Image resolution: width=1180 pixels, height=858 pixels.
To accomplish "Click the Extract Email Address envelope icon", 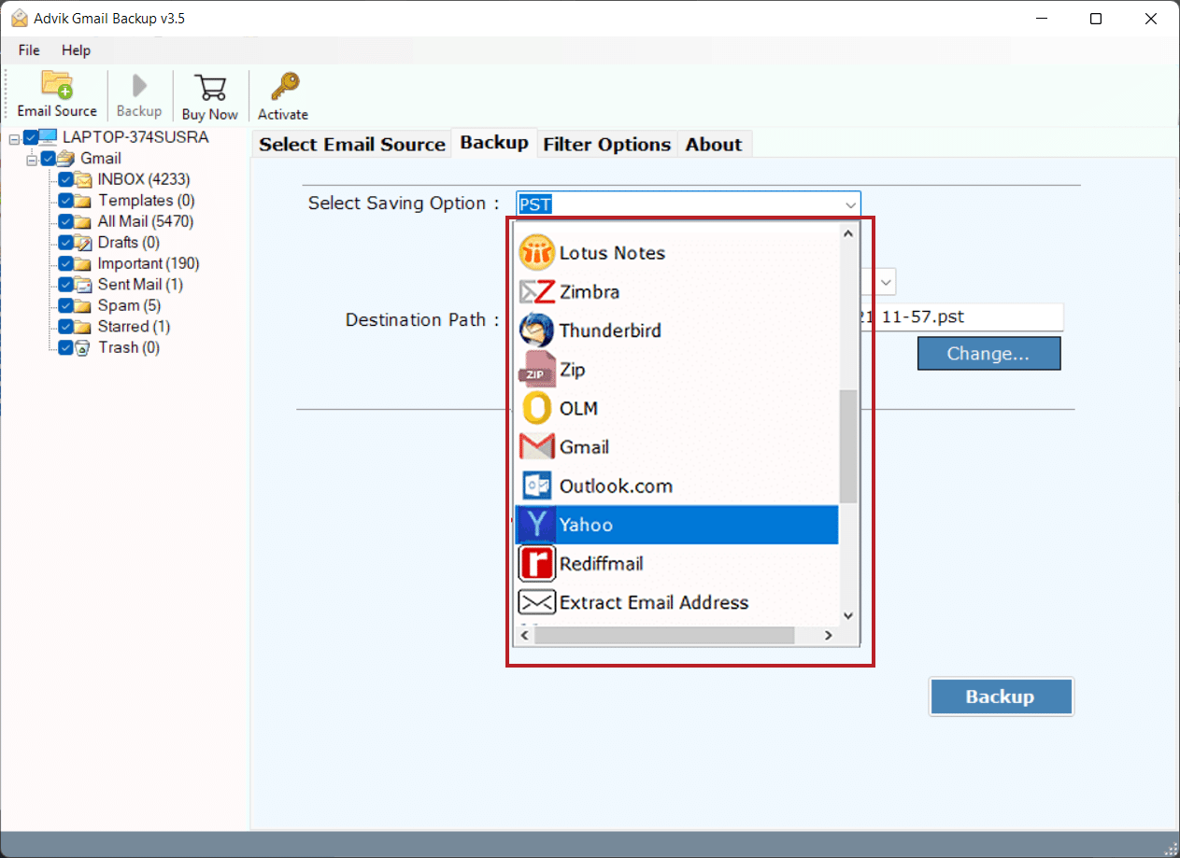I will tap(537, 602).
